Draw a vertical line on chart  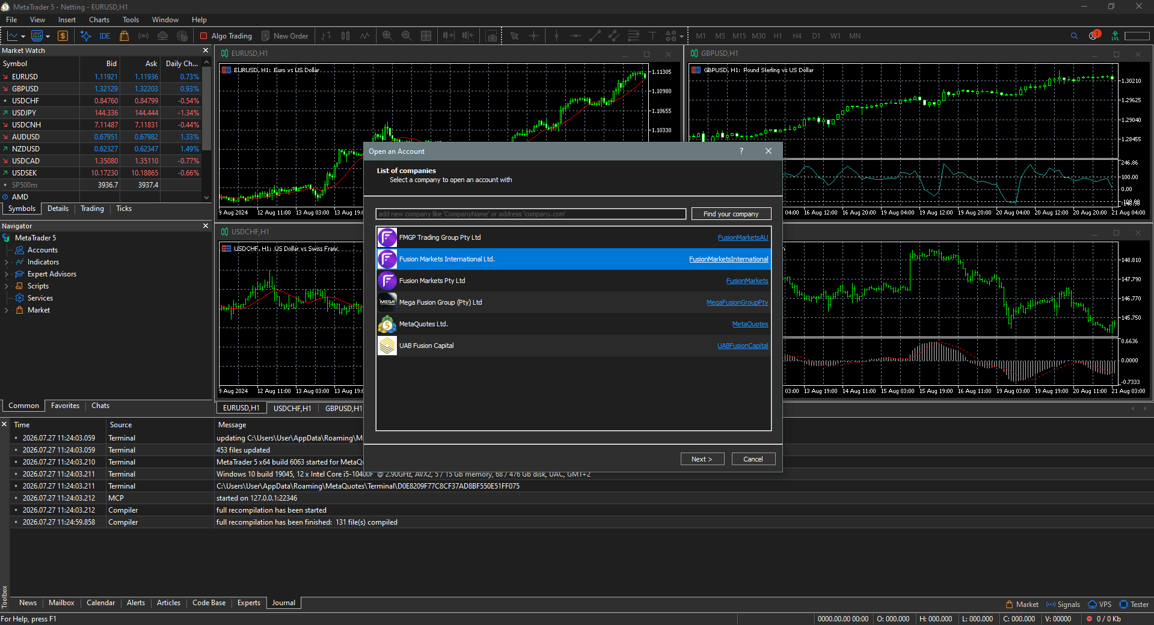click(556, 36)
